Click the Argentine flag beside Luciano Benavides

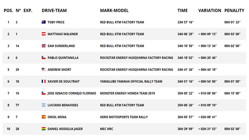tap(44, 105)
